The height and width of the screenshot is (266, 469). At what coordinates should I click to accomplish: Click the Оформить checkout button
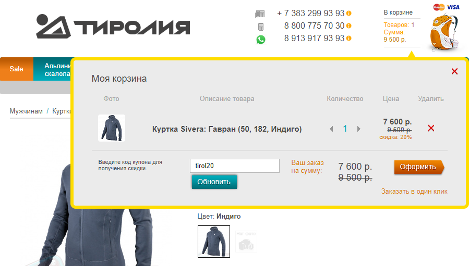(x=419, y=167)
